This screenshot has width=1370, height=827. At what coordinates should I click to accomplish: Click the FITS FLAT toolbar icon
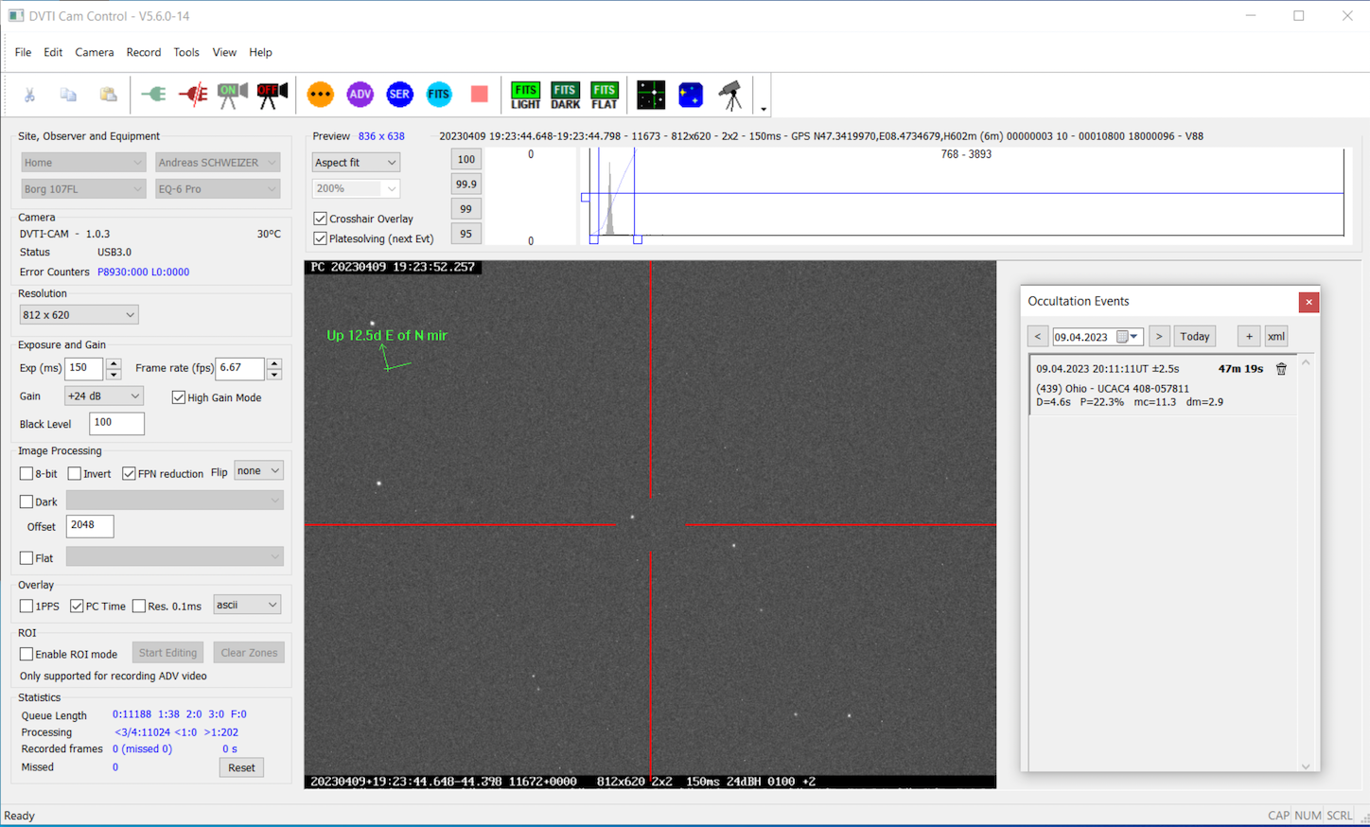(605, 95)
